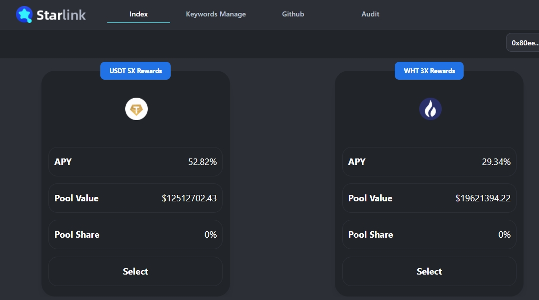Click the Pool Share row in WHT card

[429, 235]
